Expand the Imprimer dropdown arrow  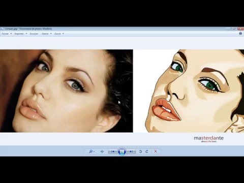26,34
